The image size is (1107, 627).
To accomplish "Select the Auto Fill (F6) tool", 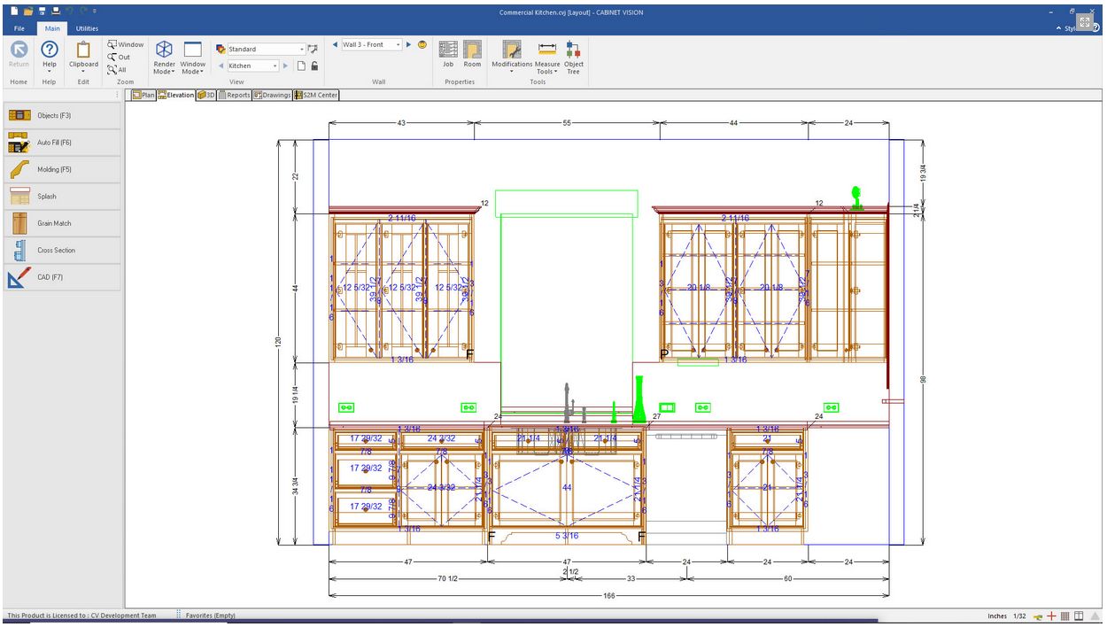I will (x=62, y=143).
